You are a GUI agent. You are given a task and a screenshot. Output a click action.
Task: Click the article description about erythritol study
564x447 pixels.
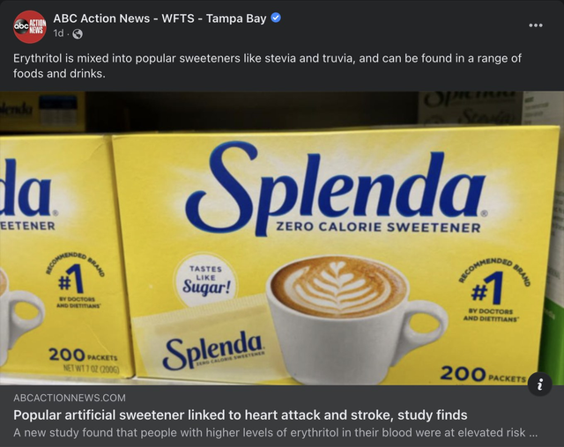pyautogui.click(x=275, y=433)
